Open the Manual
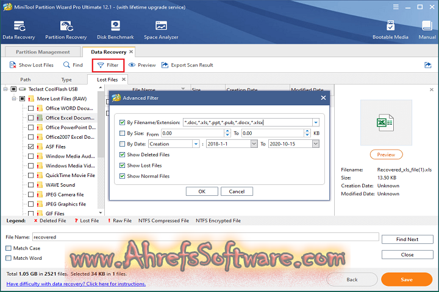The image size is (439, 292). click(427, 30)
